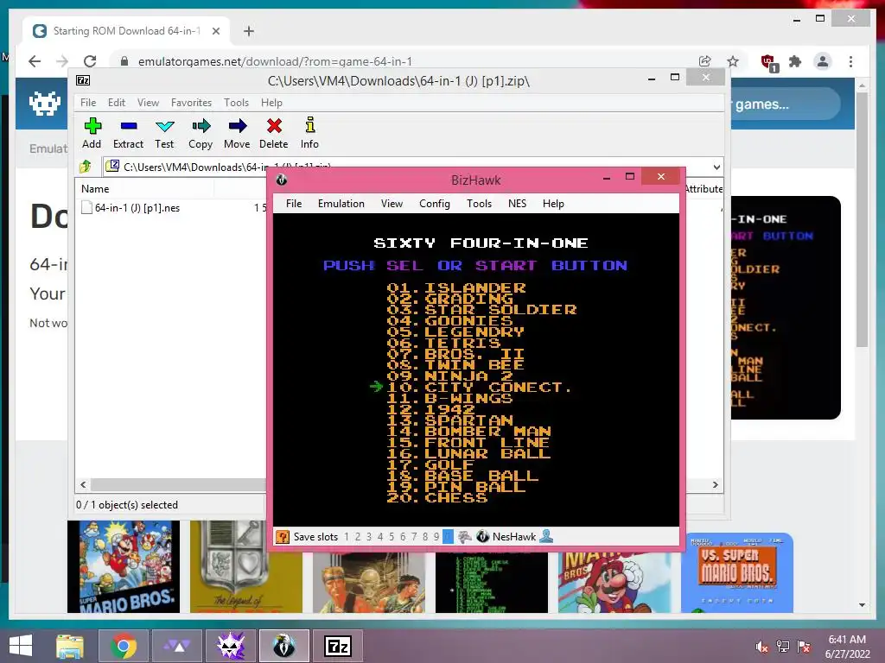Click the Attributes column header

tap(703, 189)
